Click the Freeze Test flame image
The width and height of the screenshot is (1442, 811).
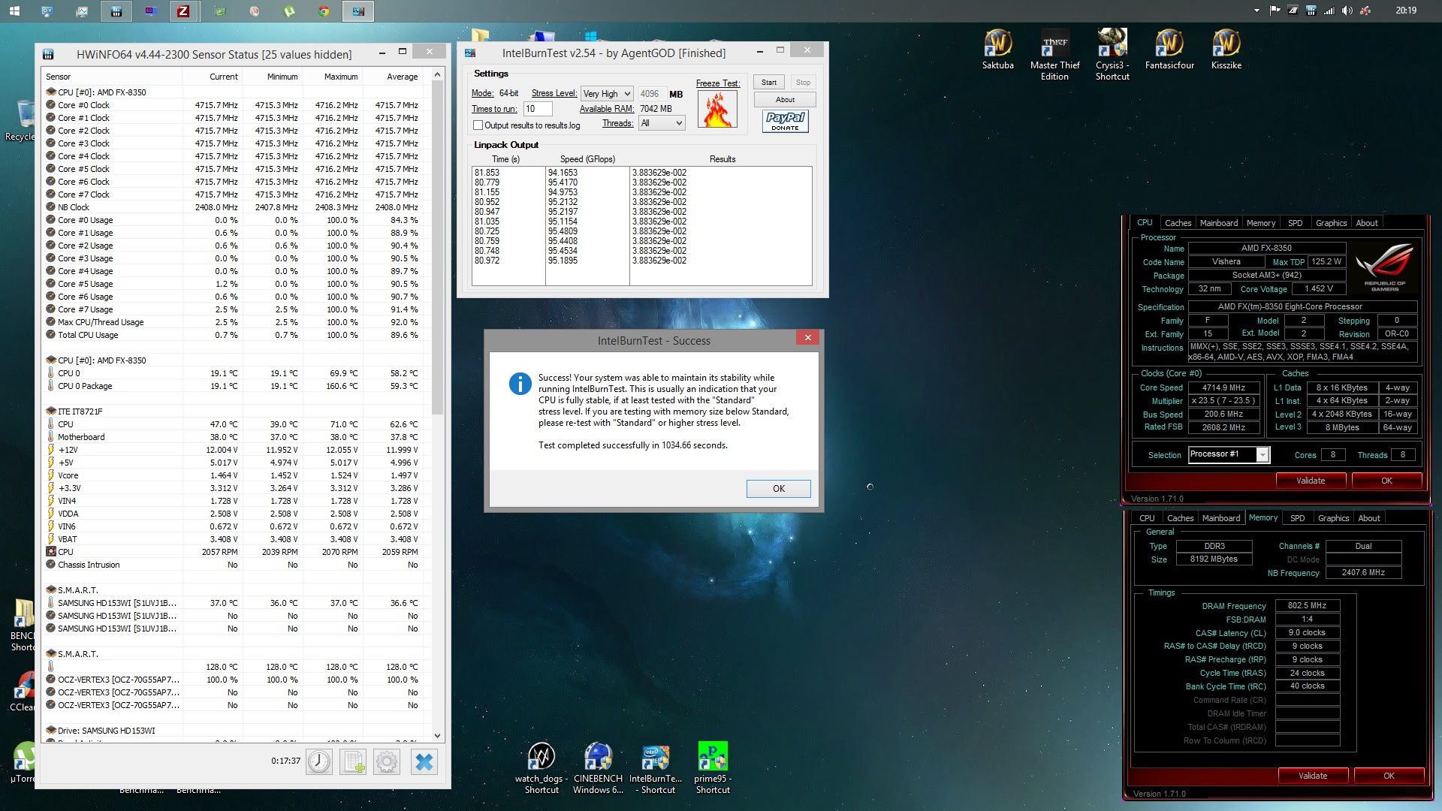click(717, 110)
